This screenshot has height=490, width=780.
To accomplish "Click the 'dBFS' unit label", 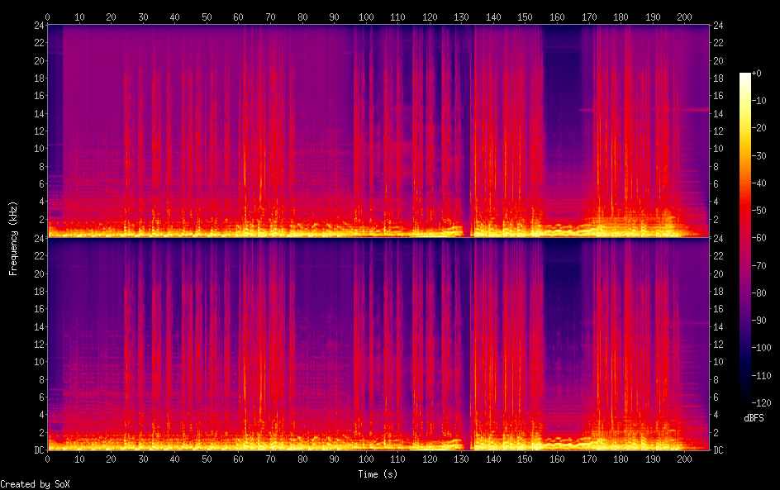I will (x=754, y=418).
